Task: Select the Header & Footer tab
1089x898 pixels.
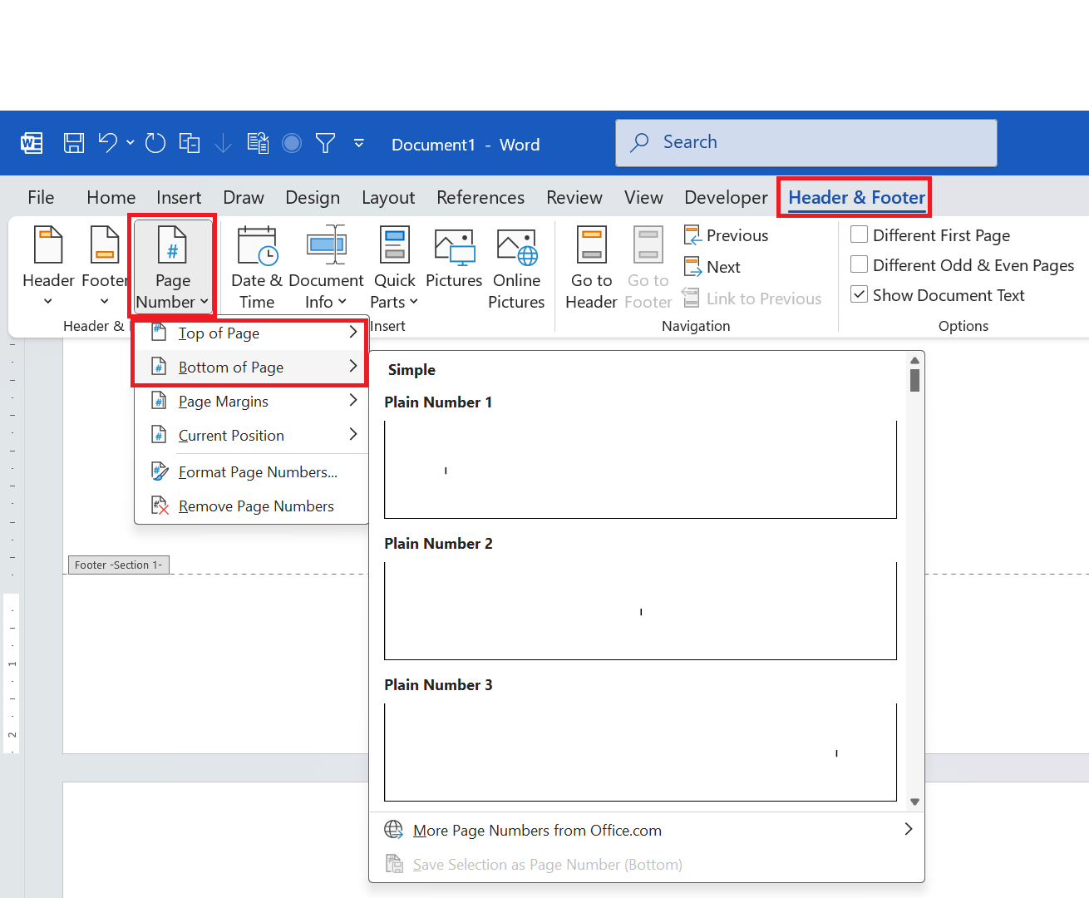Action: [856, 197]
